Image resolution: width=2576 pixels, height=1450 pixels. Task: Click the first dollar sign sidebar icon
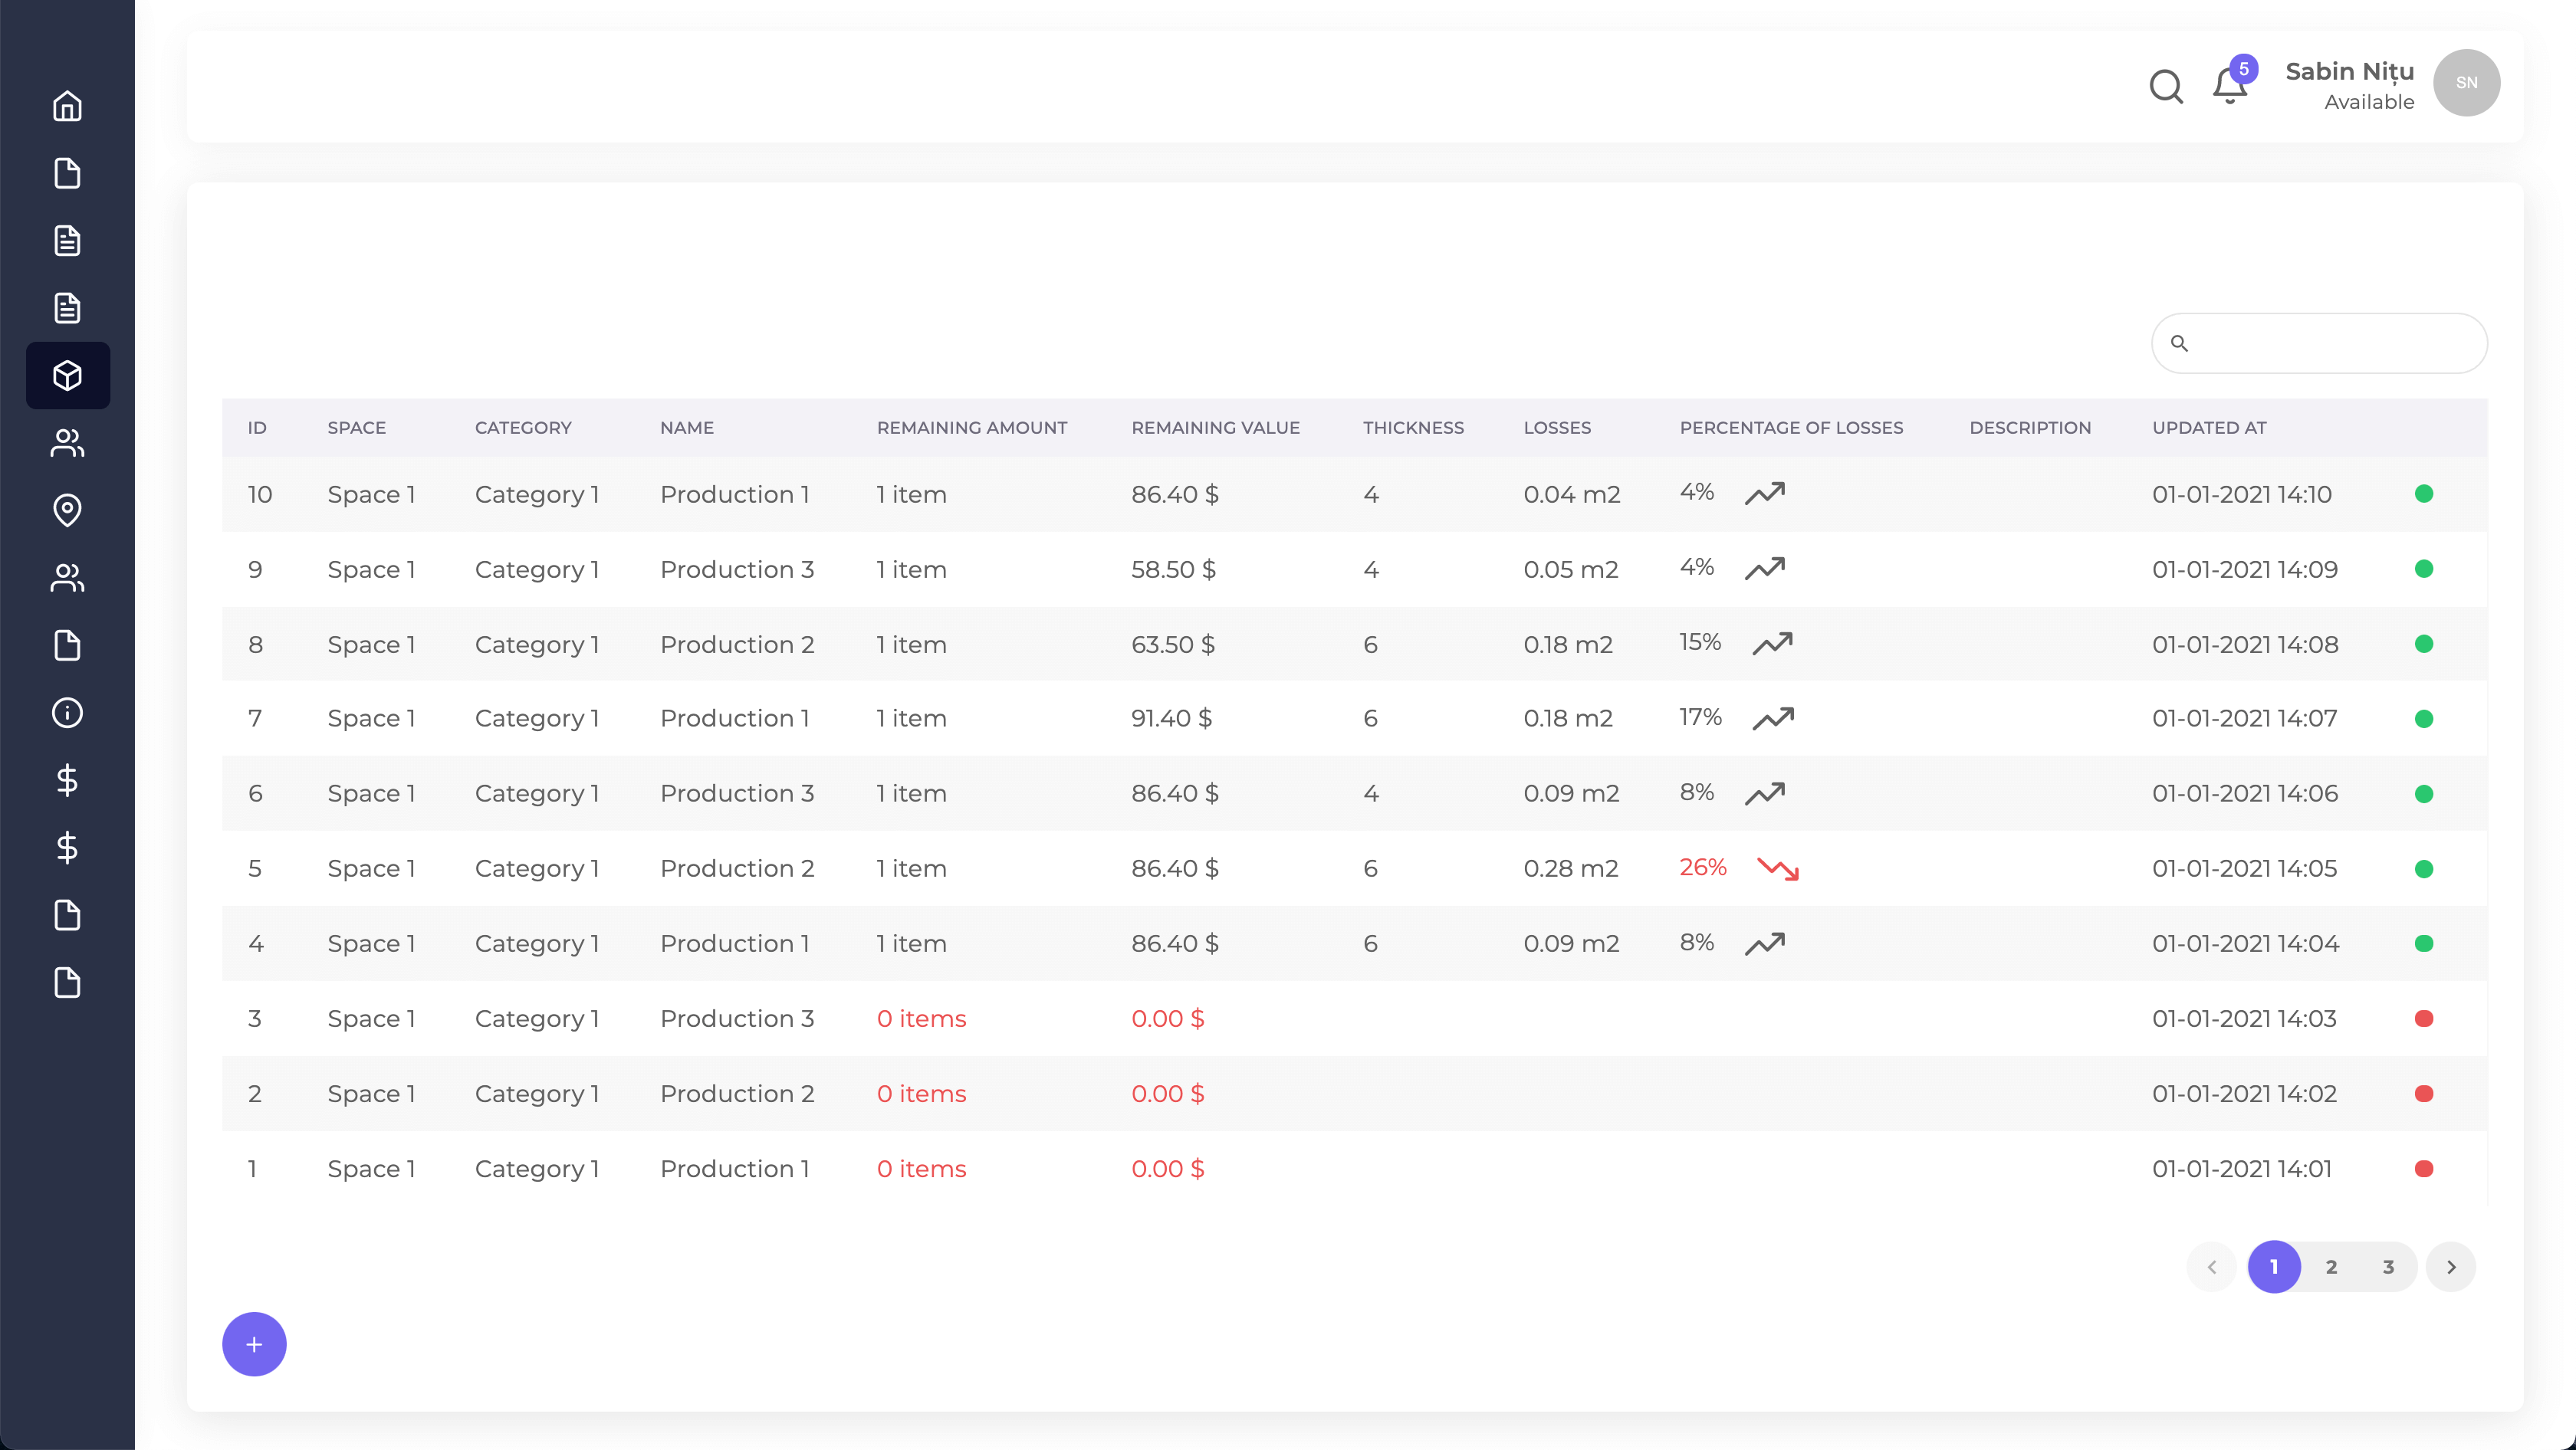[x=67, y=779]
